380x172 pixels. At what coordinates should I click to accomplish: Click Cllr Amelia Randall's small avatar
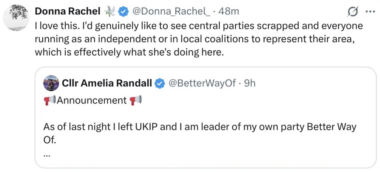click(50, 83)
